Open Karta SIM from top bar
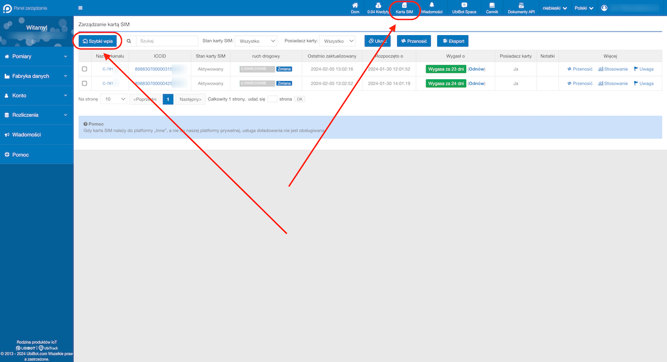 404,8
